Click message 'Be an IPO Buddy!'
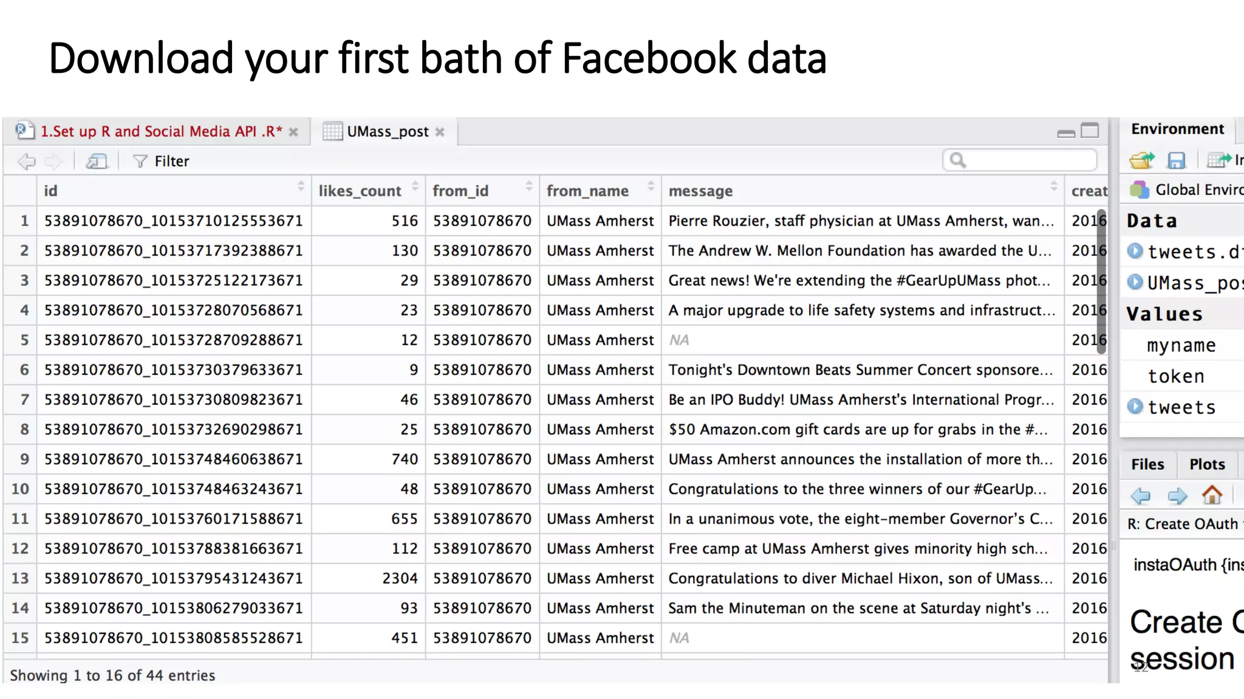Screen dimensions: 1244x699 (x=863, y=399)
